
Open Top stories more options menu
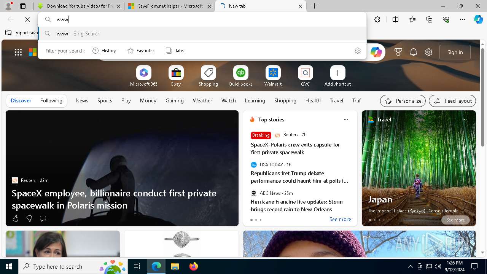[x=346, y=119]
